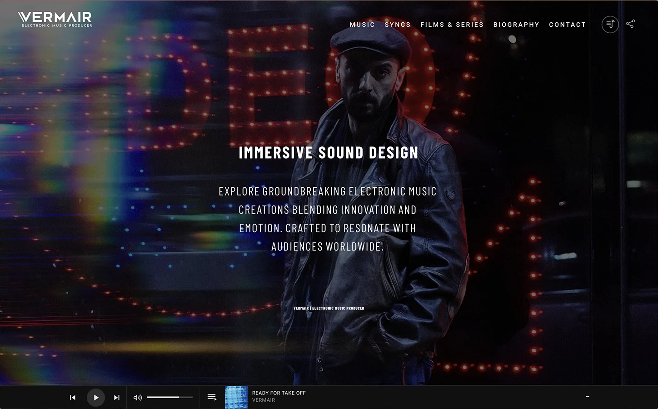This screenshot has height=409, width=658.
Task: Navigate to the Biography page
Action: coord(516,25)
